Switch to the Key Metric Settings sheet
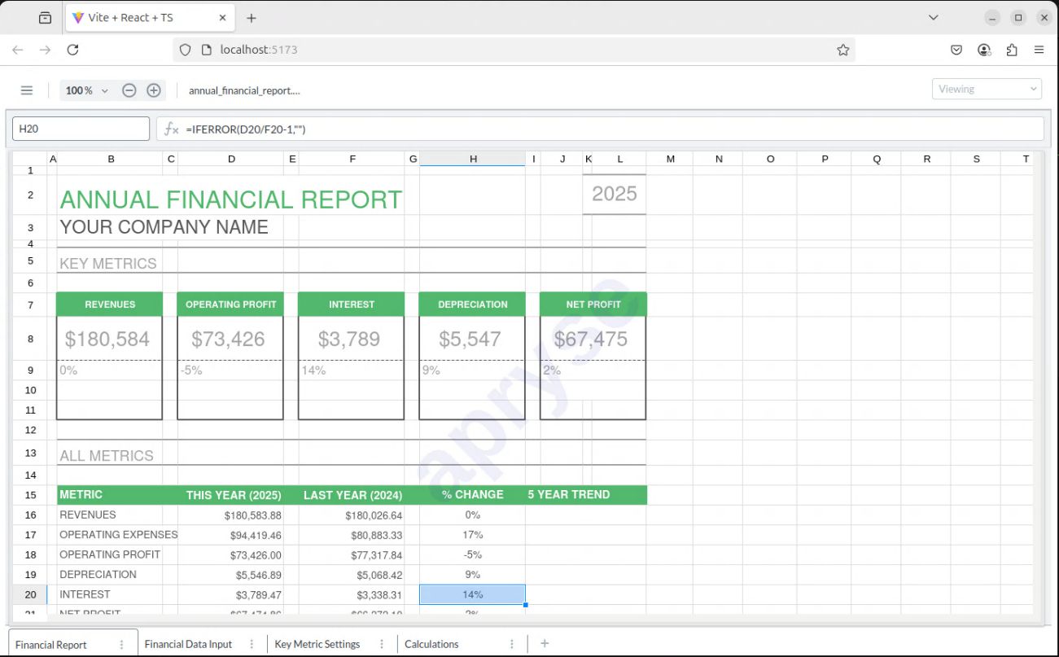1059x657 pixels. (317, 643)
